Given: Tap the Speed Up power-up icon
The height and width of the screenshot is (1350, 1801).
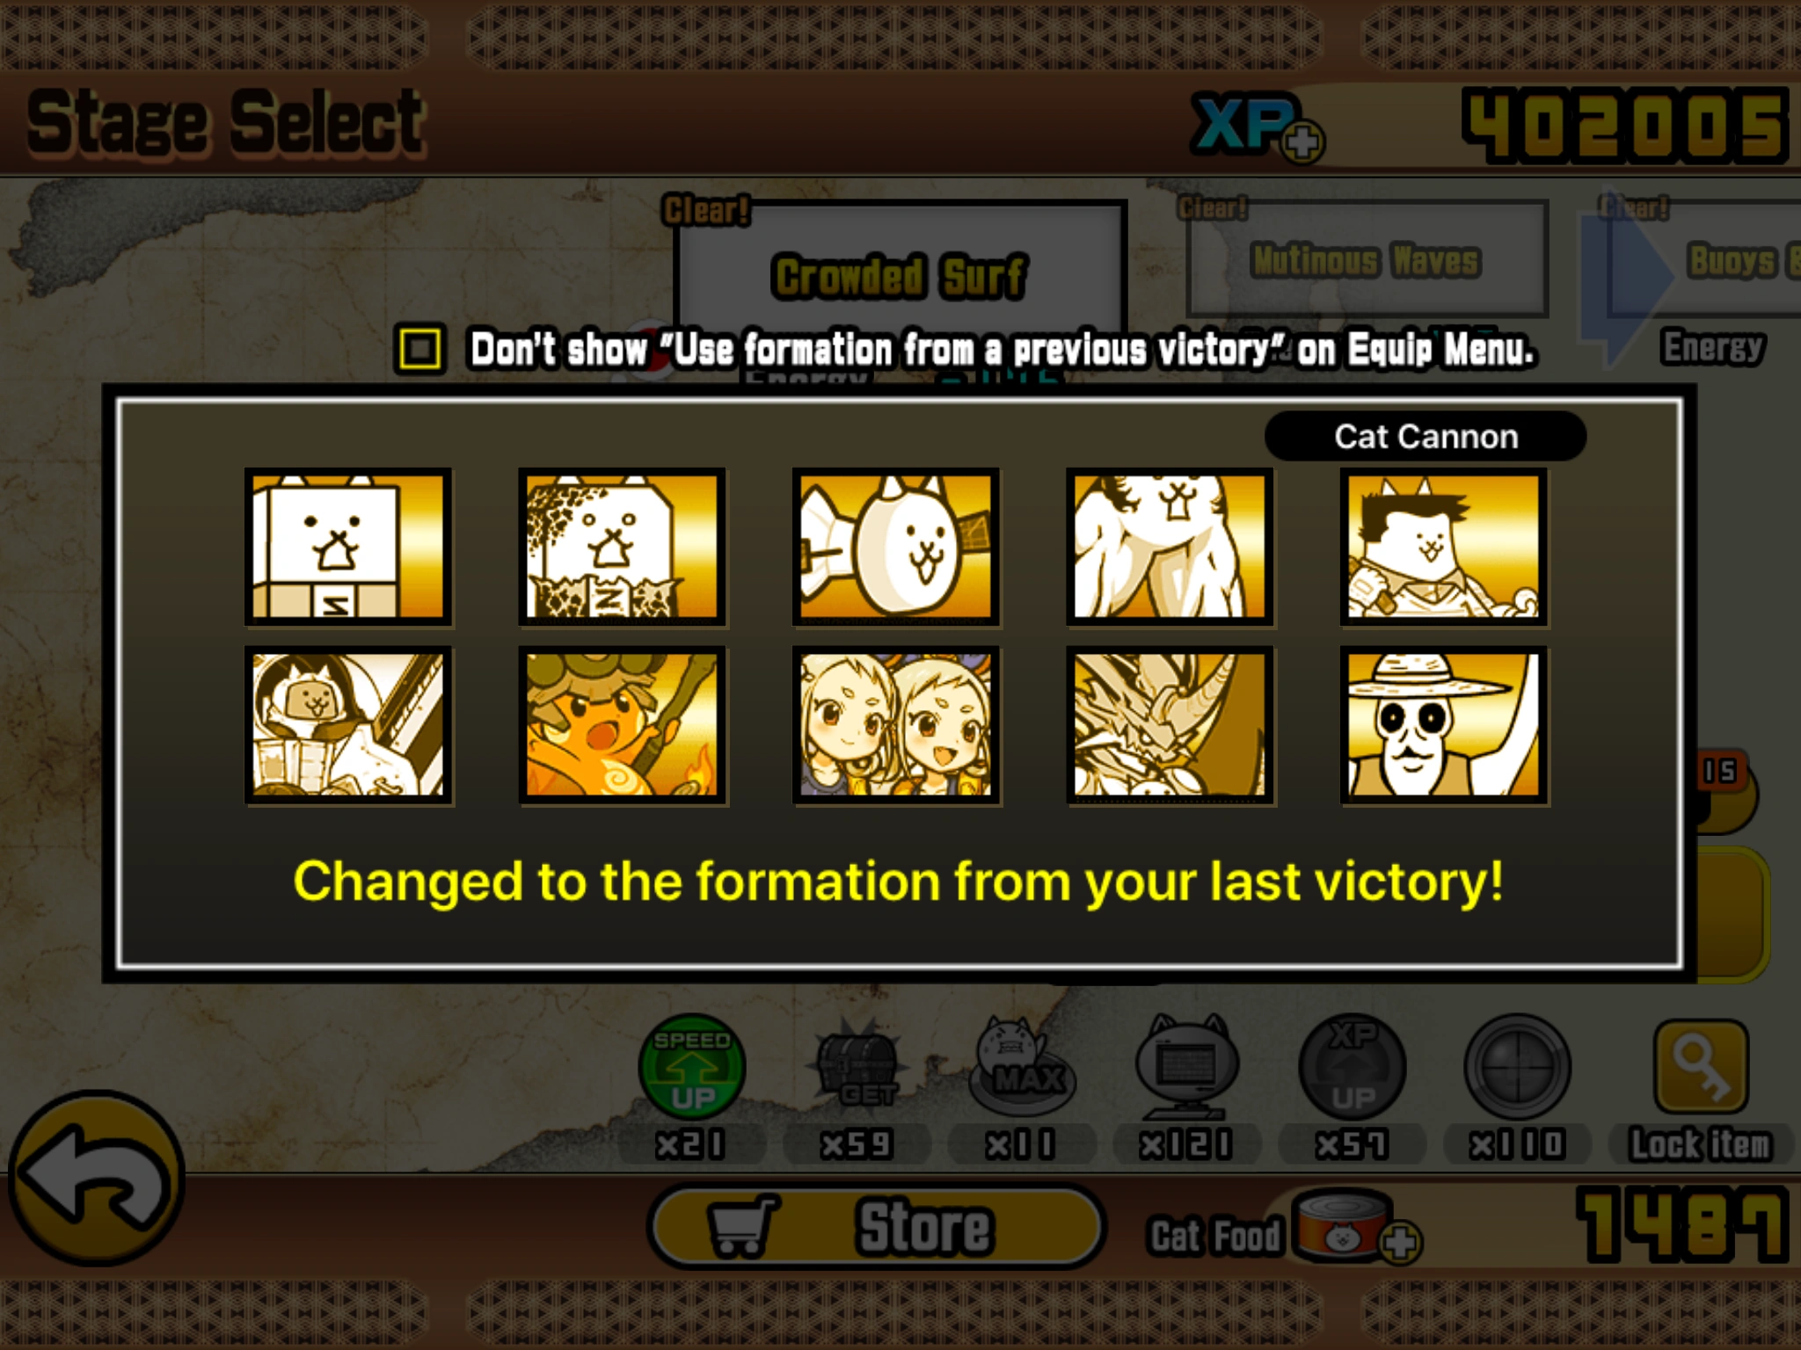Looking at the screenshot, I should (x=692, y=1068).
